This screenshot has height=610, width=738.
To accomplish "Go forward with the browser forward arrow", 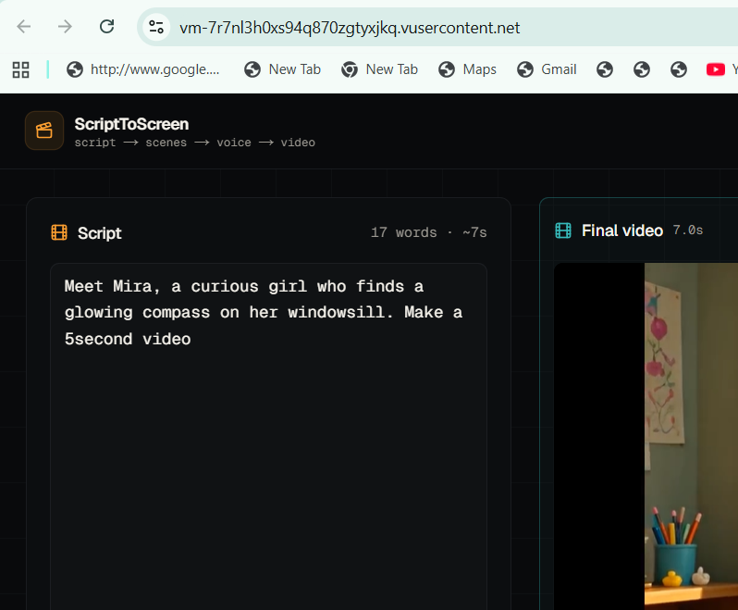I will [65, 27].
